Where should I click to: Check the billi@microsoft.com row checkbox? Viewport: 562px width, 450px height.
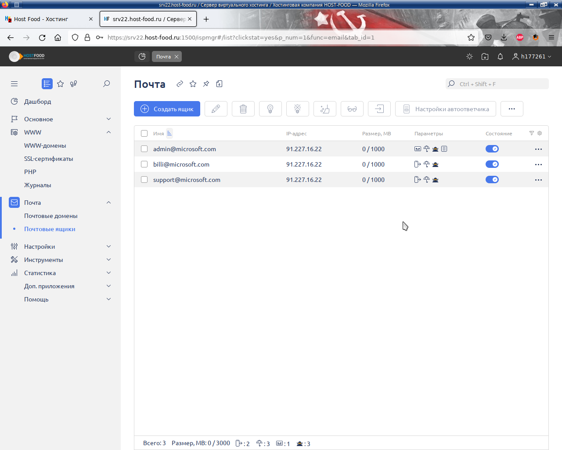click(x=144, y=164)
